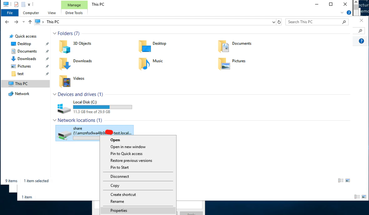The width and height of the screenshot is (369, 215).
Task: Open the Explorer help question mark icon
Action: [x=349, y=13]
